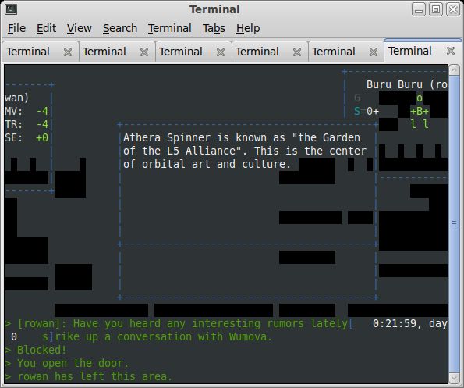Close the second Terminal tab
The image size is (464, 388).
pyautogui.click(x=144, y=52)
